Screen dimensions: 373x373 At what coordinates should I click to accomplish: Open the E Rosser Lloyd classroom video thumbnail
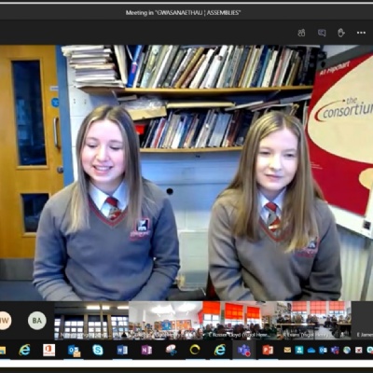(240, 320)
